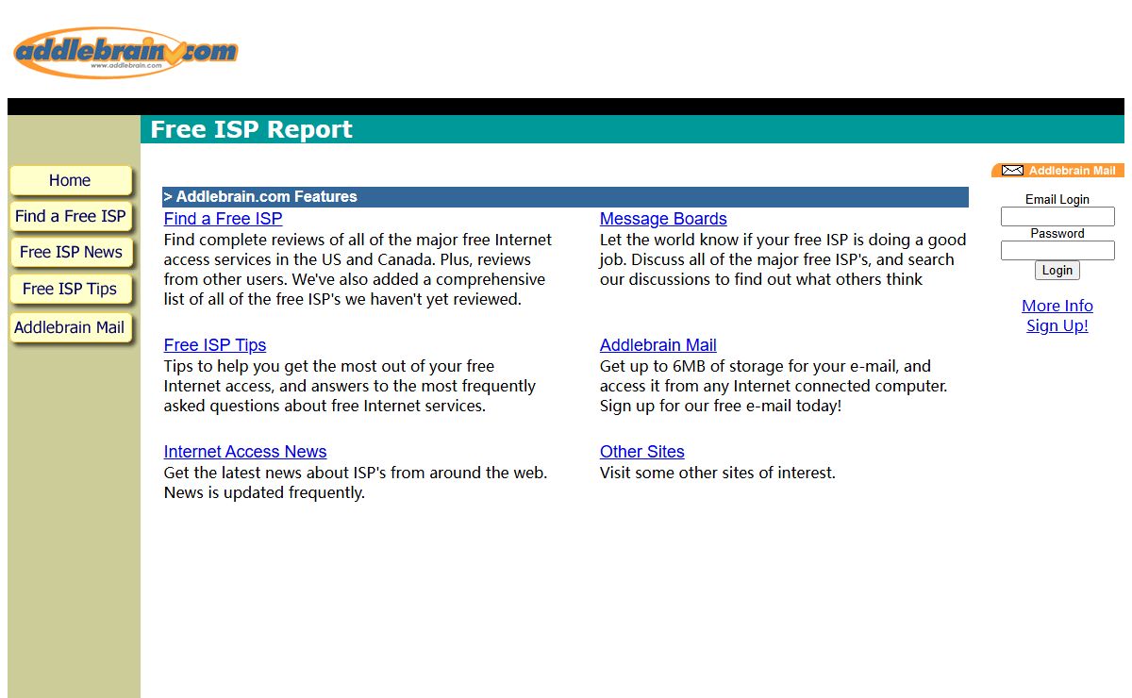1132x698 pixels.
Task: Click text 'News is updated frequently.'
Action: 264,492
